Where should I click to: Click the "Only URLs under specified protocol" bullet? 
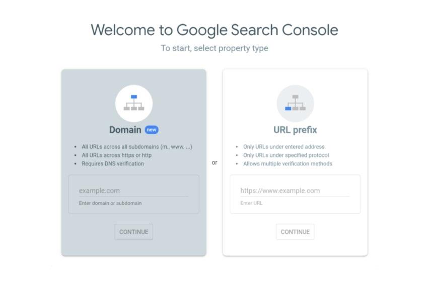(x=286, y=155)
